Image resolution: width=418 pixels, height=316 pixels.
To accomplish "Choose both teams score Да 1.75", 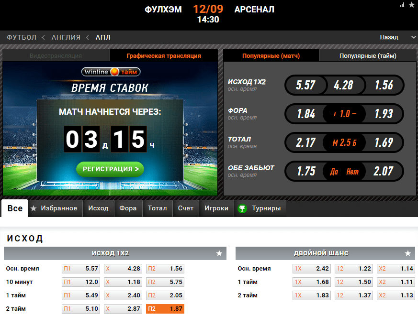I will tap(306, 171).
